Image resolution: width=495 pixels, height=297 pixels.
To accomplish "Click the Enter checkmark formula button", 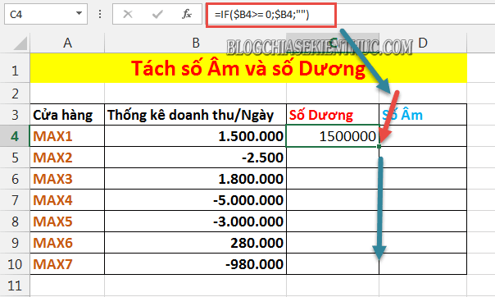I will point(157,14).
